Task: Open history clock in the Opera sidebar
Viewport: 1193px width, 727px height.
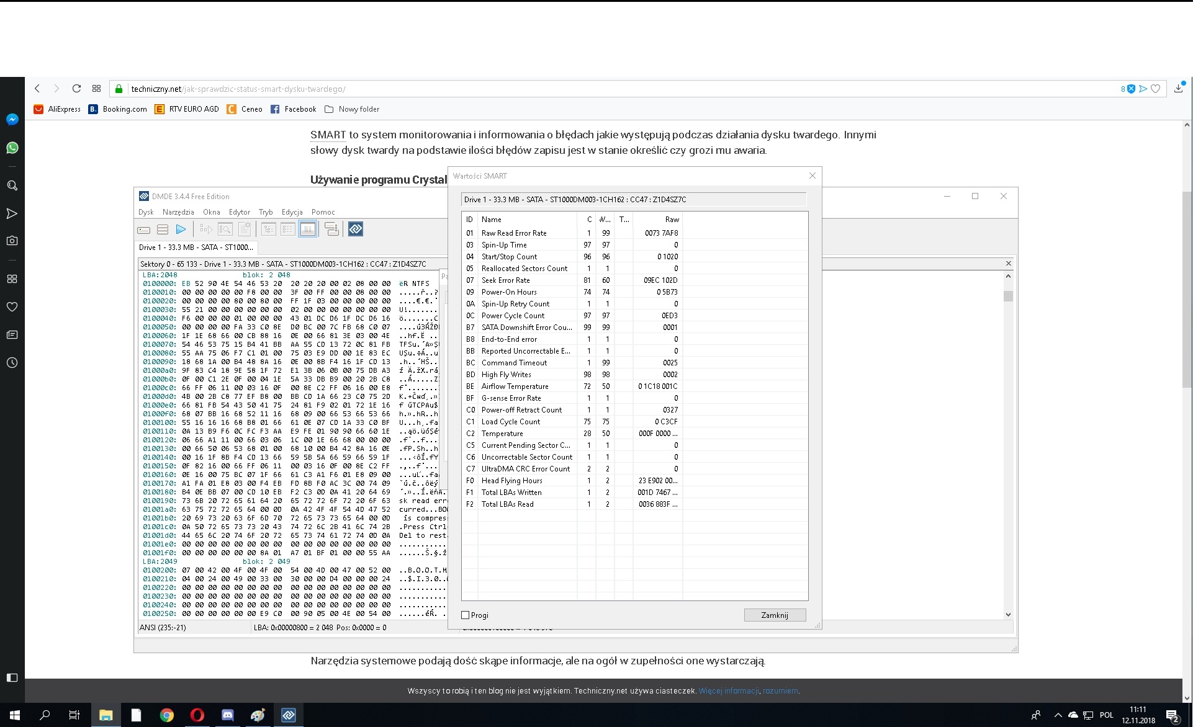Action: 12,363
